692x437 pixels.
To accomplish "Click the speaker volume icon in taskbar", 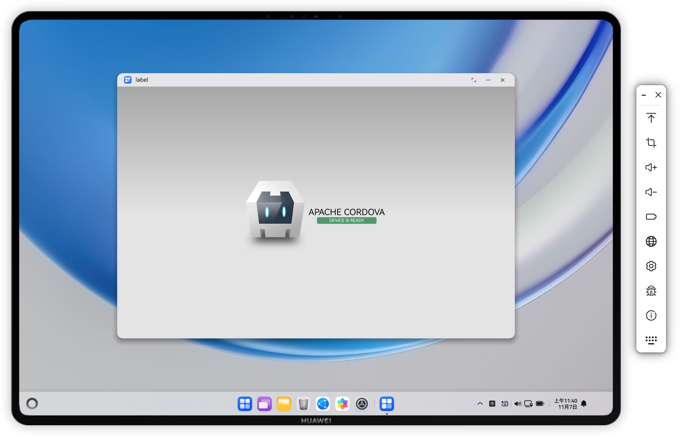I will tap(517, 403).
